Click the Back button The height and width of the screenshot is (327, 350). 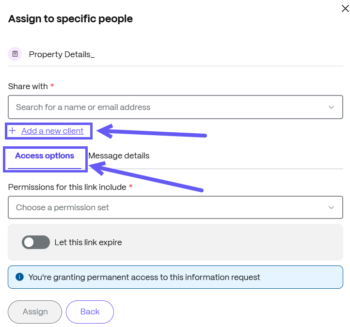click(90, 312)
